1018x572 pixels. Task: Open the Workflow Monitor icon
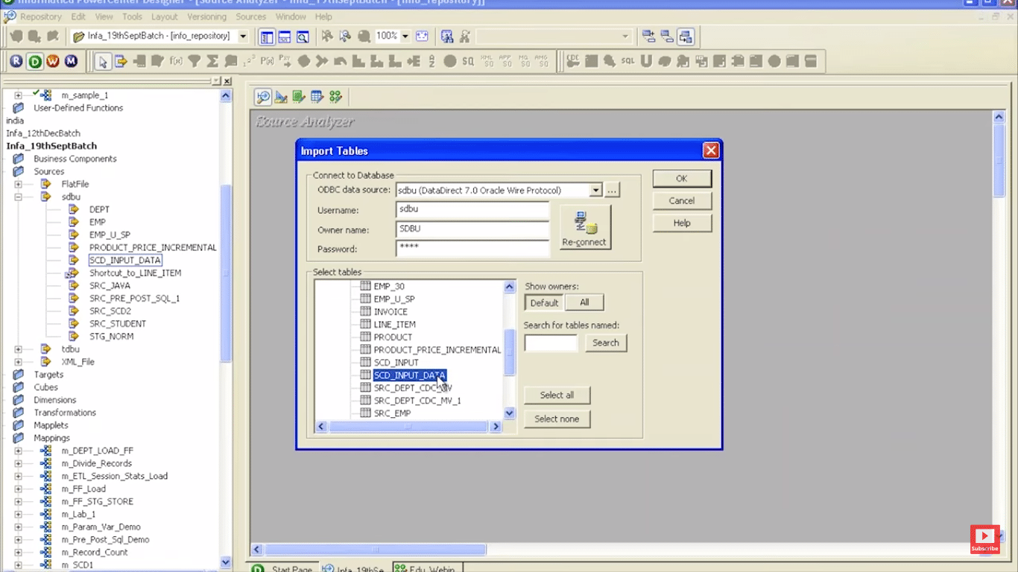pos(70,61)
